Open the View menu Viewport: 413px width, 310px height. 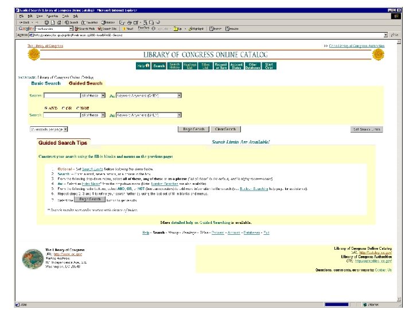pyautogui.click(x=40, y=16)
